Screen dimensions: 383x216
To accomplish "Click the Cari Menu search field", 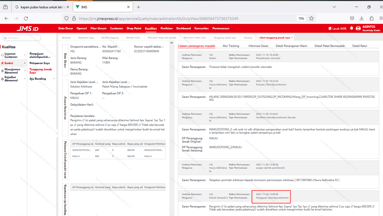I will coord(22,38).
